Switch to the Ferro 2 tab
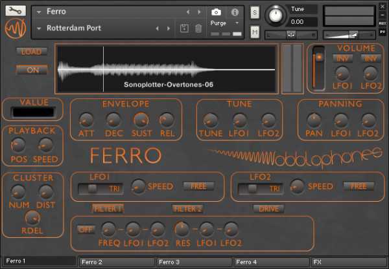The image size is (389, 269). point(117,262)
